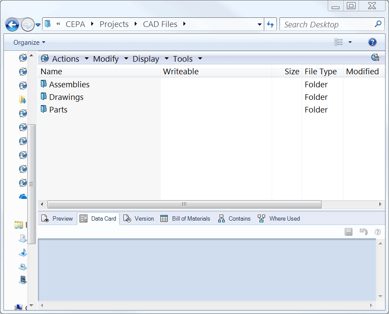The image size is (389, 314).
Task: Expand the arrow after CEPA breadcrumb
Action: click(92, 24)
